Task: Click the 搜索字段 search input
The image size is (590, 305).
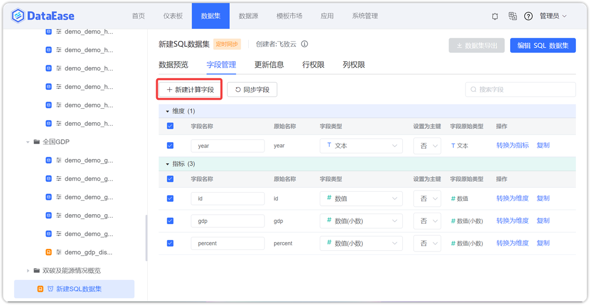Action: click(x=521, y=89)
